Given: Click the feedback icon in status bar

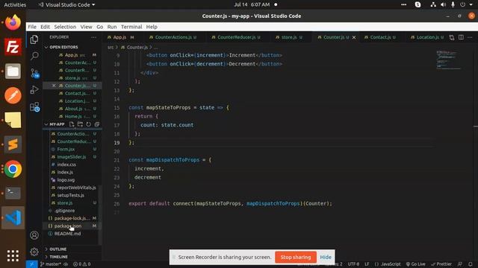Looking at the screenshot, I should click(460, 264).
